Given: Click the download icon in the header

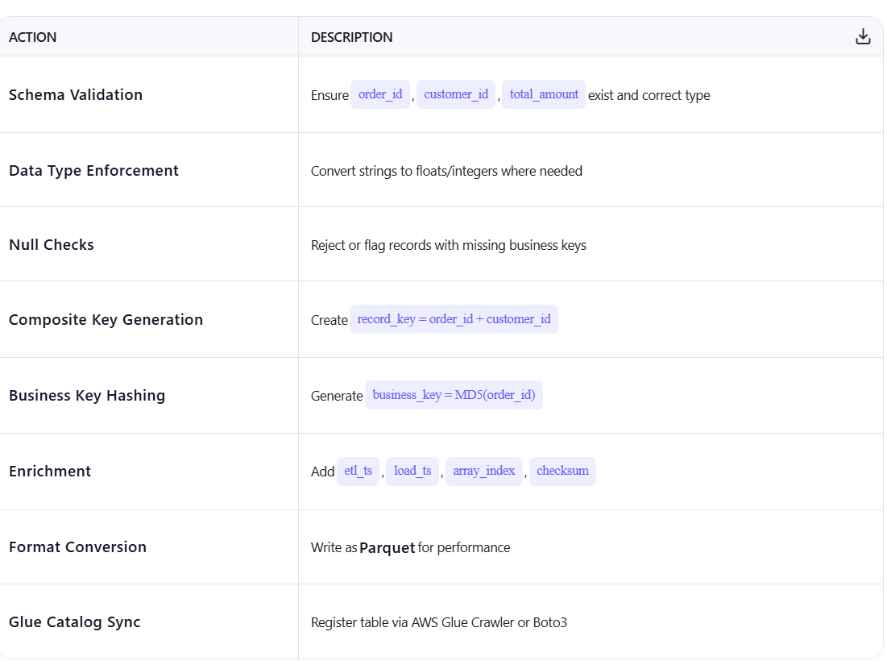Looking at the screenshot, I should 863,35.
